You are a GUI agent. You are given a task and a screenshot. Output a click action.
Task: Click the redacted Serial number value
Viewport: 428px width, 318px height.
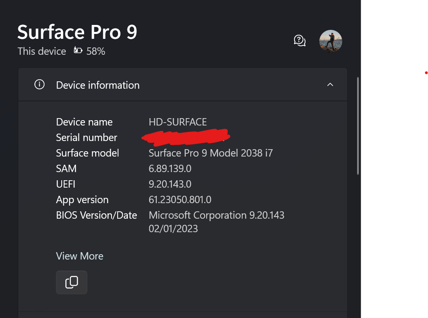[185, 137]
